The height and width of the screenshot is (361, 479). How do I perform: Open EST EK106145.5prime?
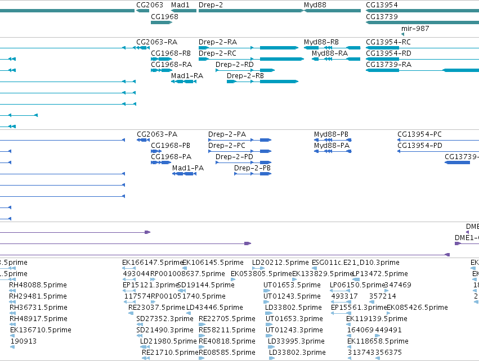pos(213,263)
